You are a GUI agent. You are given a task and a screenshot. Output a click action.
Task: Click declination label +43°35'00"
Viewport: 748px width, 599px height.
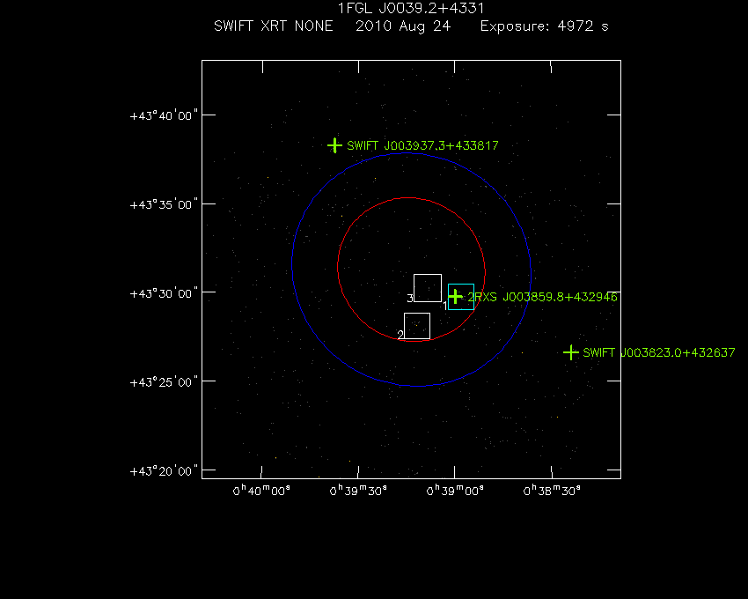(x=164, y=204)
